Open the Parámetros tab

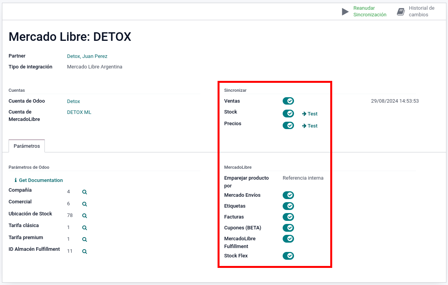[x=27, y=146]
